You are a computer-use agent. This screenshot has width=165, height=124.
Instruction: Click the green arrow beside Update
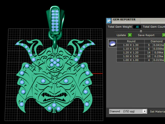click(x=130, y=35)
